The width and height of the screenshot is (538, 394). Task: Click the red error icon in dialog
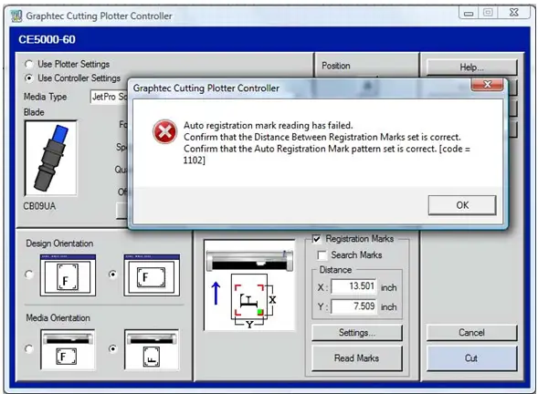tap(165, 131)
